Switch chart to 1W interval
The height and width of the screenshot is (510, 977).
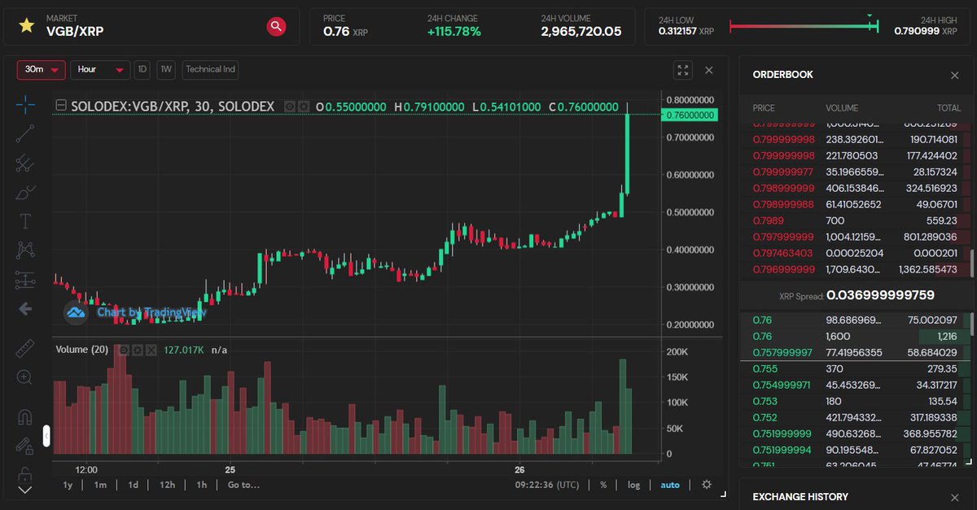166,70
